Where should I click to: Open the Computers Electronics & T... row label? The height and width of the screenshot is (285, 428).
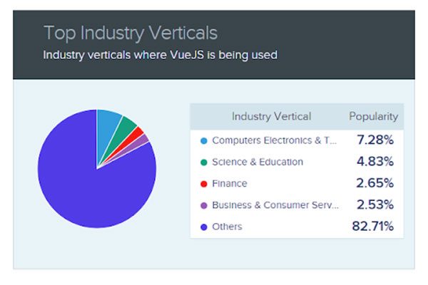[x=275, y=140]
